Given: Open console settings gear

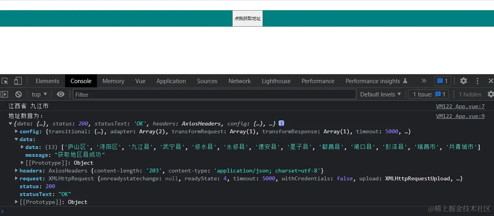Looking at the screenshot, I should [490, 94].
